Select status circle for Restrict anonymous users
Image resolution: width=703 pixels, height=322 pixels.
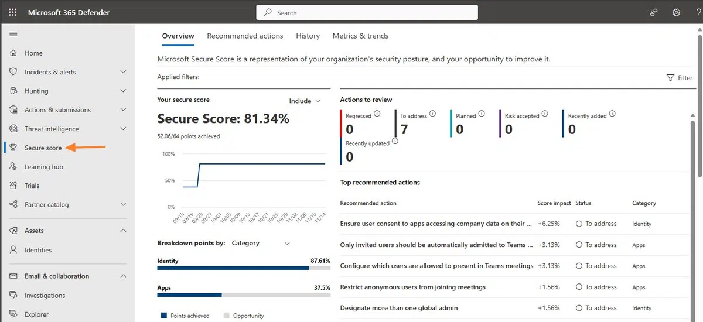click(579, 287)
